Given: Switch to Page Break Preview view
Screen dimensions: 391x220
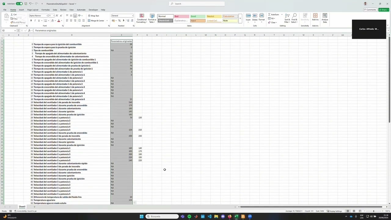Looking at the screenshot, I should tap(360, 211).
